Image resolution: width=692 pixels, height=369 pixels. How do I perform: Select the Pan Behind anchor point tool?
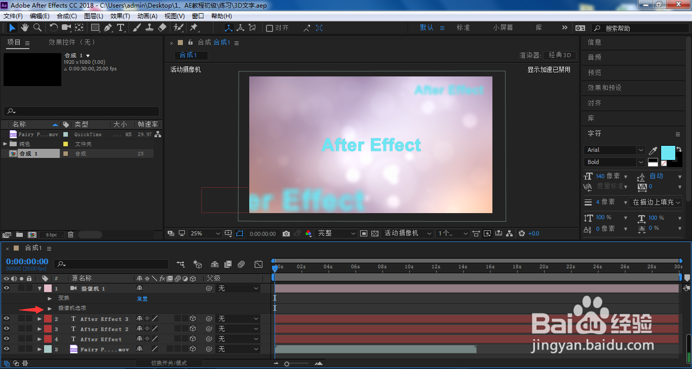click(x=80, y=28)
